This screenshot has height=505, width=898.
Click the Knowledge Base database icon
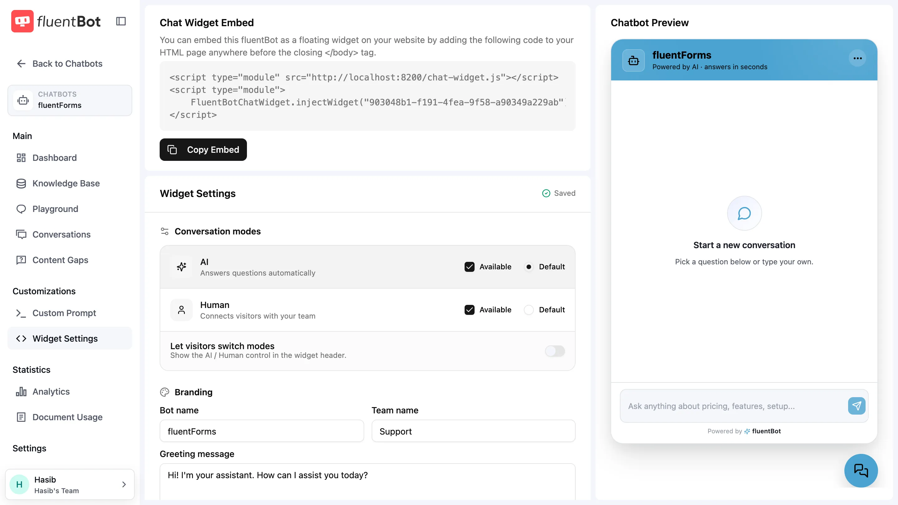[x=21, y=183]
